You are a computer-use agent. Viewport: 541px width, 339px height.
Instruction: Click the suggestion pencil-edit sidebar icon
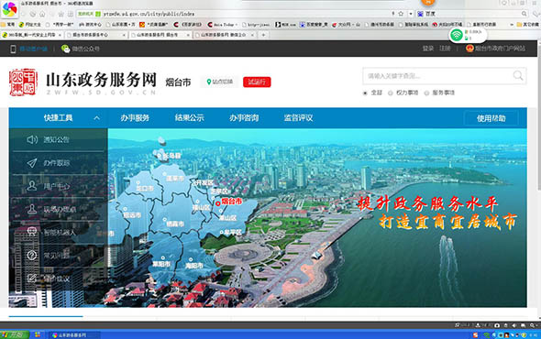click(32, 279)
